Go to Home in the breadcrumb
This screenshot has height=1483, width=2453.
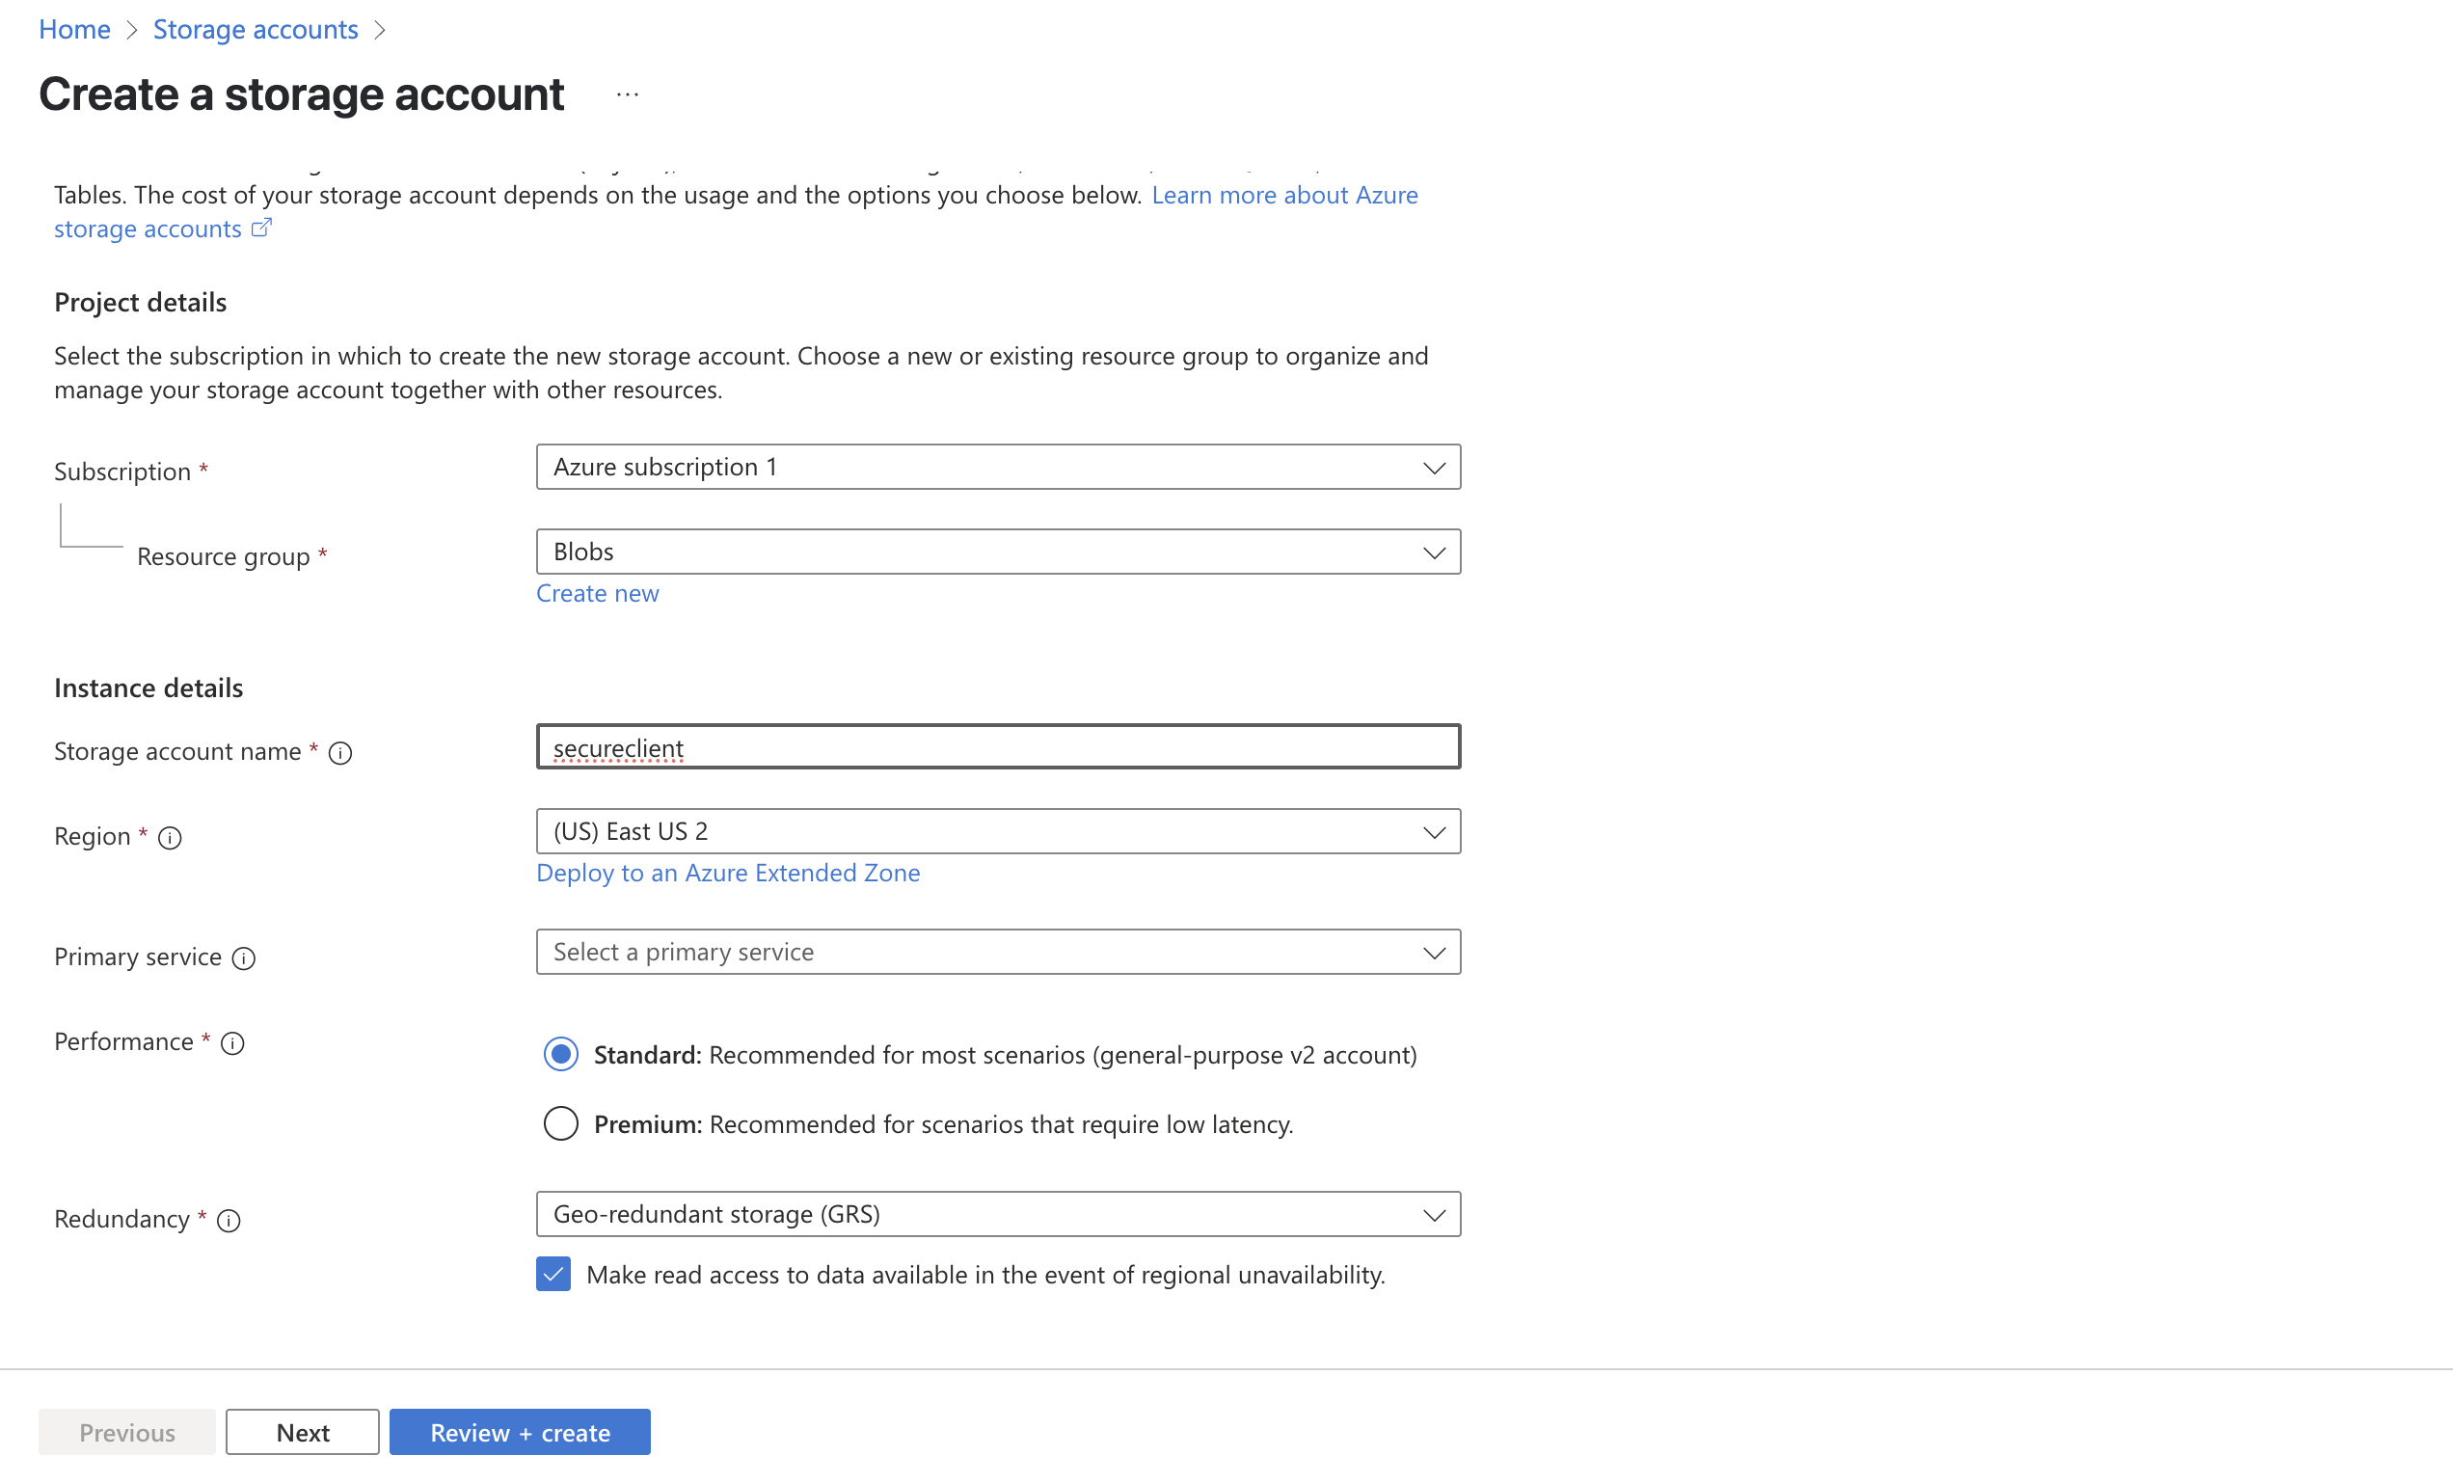74,29
